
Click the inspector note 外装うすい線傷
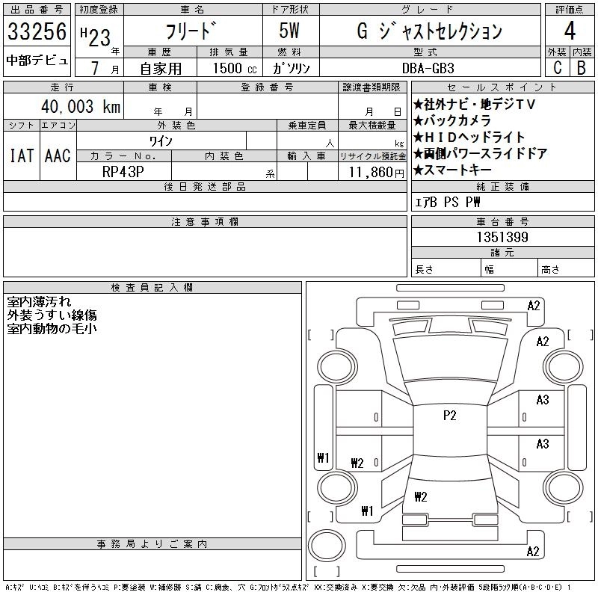point(52,315)
